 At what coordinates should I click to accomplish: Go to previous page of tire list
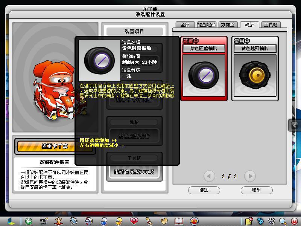[209, 176]
